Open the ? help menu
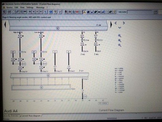Screen dimensions: 162x122 click(x=47, y=8)
